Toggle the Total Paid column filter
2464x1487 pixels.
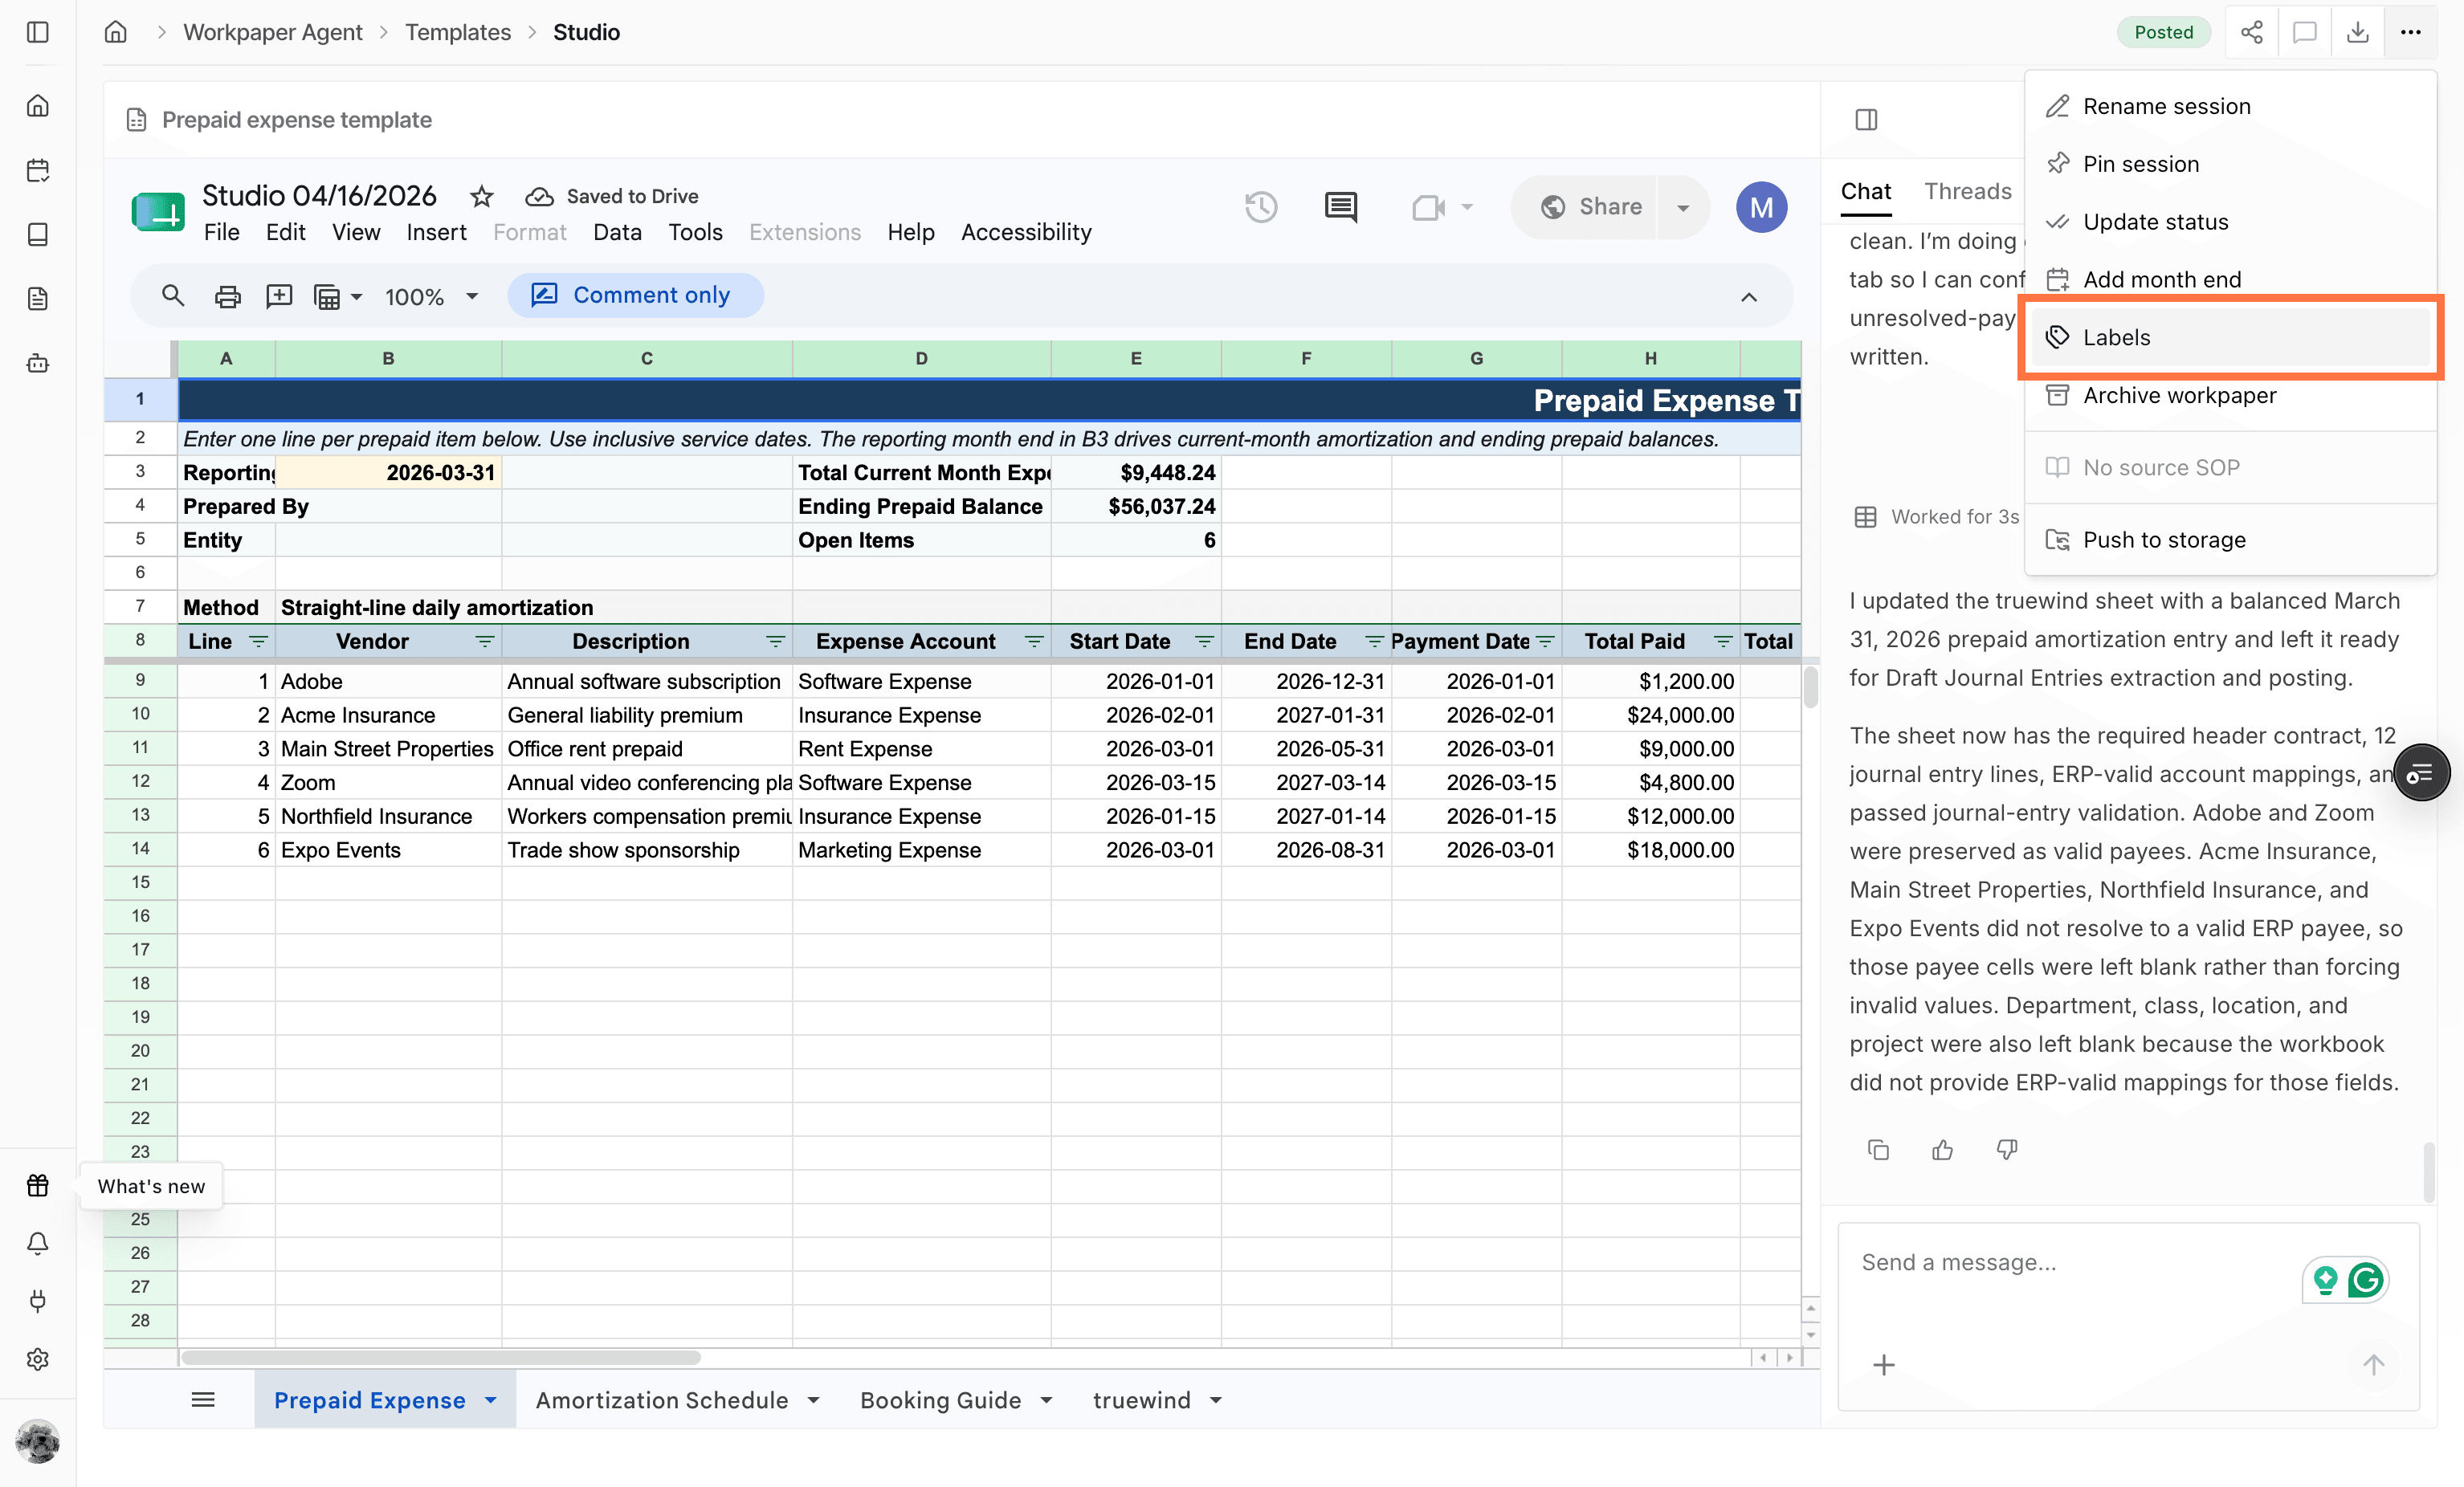tap(1723, 641)
